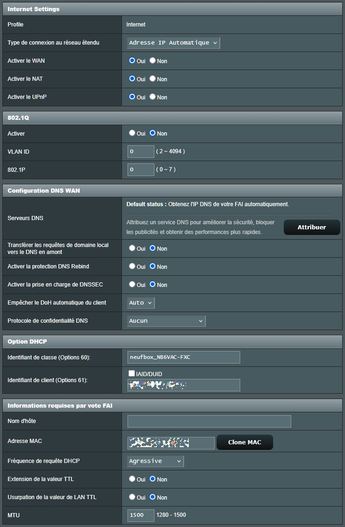
Task: Check the IAID/DUID checkbox
Action: [132, 374]
